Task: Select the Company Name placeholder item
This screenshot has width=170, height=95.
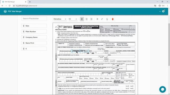Action: click(x=34, y=37)
